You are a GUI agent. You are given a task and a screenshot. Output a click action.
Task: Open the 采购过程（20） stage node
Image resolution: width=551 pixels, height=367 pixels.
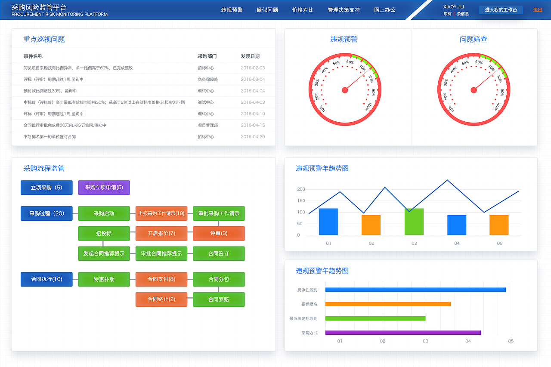pos(46,213)
